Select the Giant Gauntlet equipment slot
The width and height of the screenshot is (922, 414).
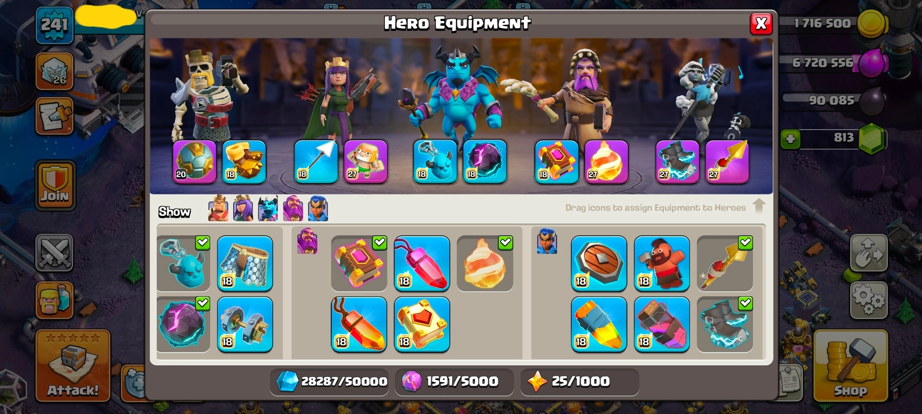coord(244,162)
